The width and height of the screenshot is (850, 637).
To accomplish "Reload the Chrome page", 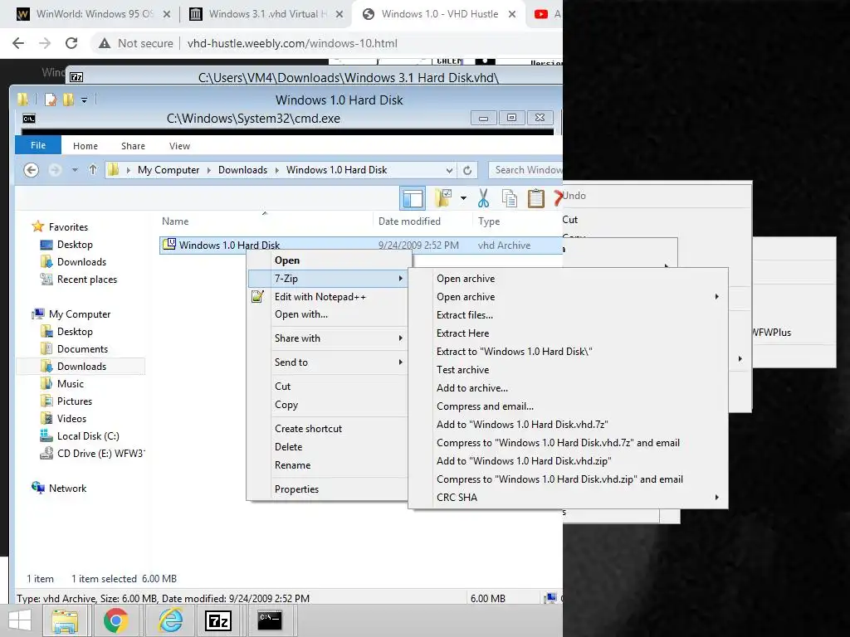I will [x=71, y=43].
